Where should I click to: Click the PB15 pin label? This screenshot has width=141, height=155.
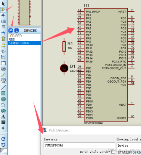pos(89,118)
